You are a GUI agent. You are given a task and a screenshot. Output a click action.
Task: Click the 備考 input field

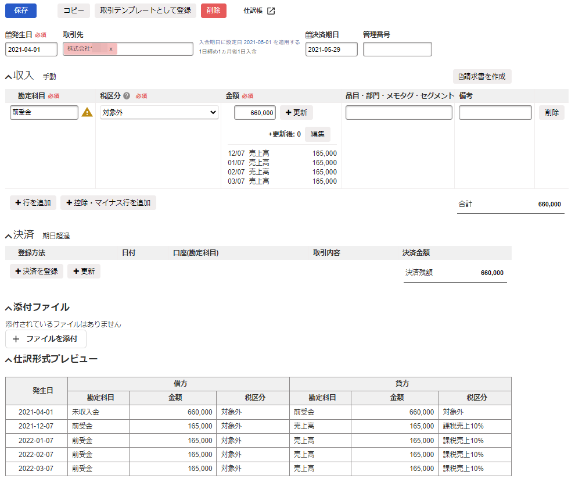(x=495, y=112)
